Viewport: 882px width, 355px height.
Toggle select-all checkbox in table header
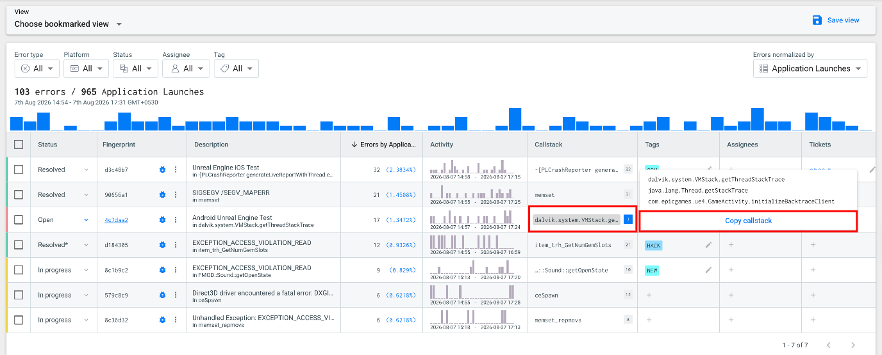(19, 145)
